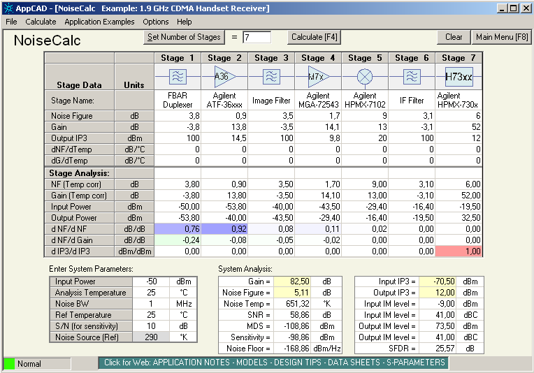Select Stage 1 Noise Figure cell 3,8
The width and height of the screenshot is (534, 373).
[x=178, y=116]
